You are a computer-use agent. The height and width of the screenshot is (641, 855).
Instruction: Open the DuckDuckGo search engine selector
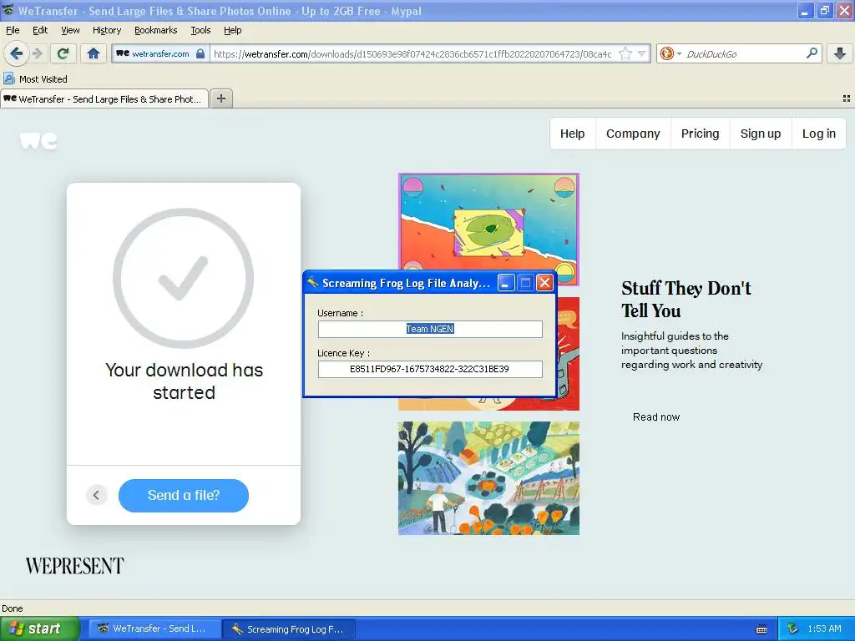(670, 53)
